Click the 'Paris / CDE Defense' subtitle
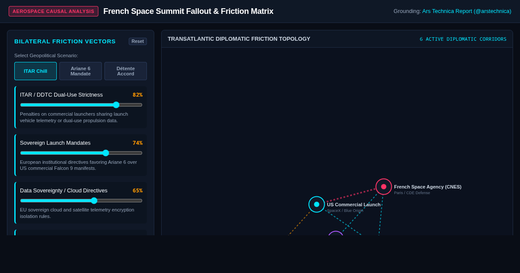This screenshot has height=273, width=520. [x=412, y=193]
